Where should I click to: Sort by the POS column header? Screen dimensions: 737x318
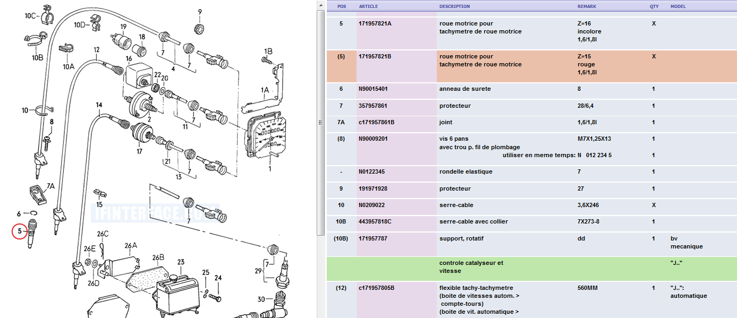(341, 6)
